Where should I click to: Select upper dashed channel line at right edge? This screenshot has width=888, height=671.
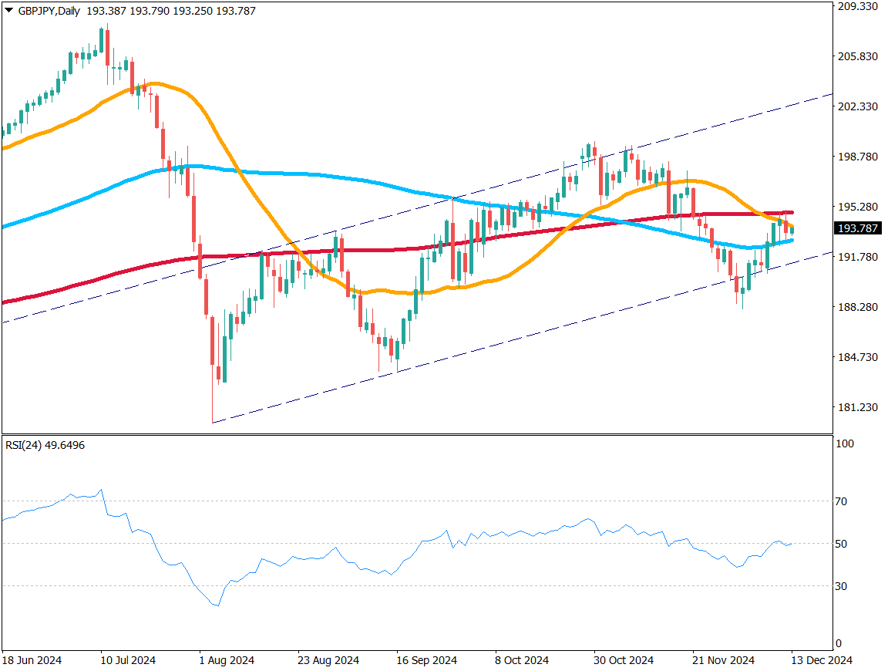point(831,94)
